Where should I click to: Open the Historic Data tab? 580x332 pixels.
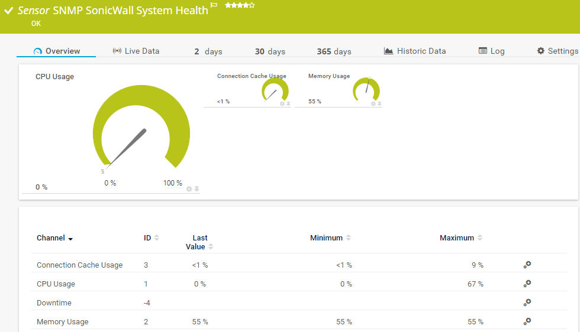click(415, 51)
